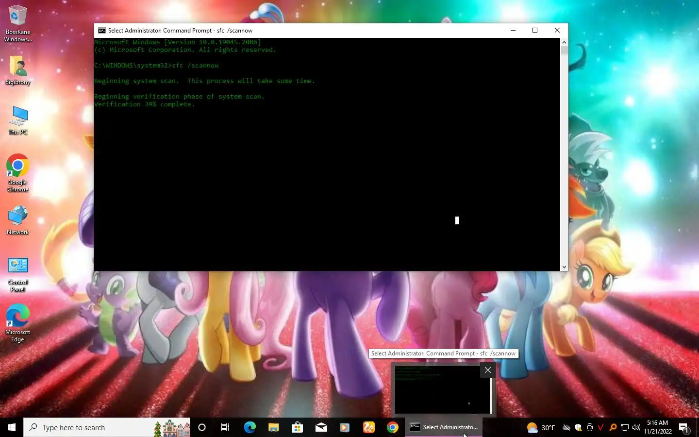The image size is (699, 437).
Task: Open the media player taskbar icon
Action: [x=345, y=427]
